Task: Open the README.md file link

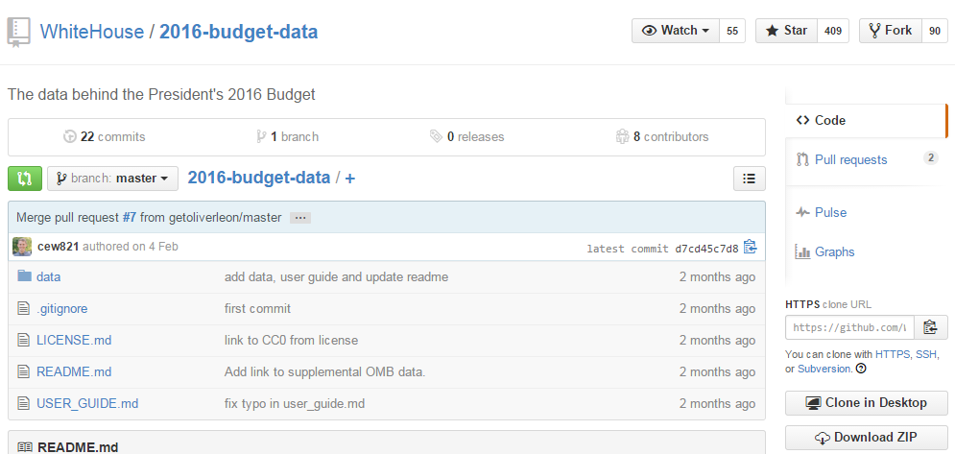Action: (x=74, y=371)
